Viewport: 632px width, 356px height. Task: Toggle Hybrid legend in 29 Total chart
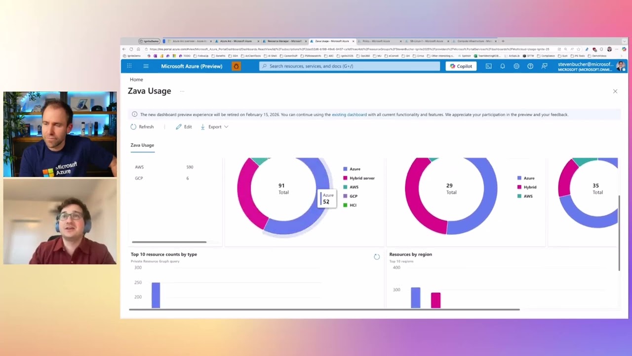(x=527, y=187)
